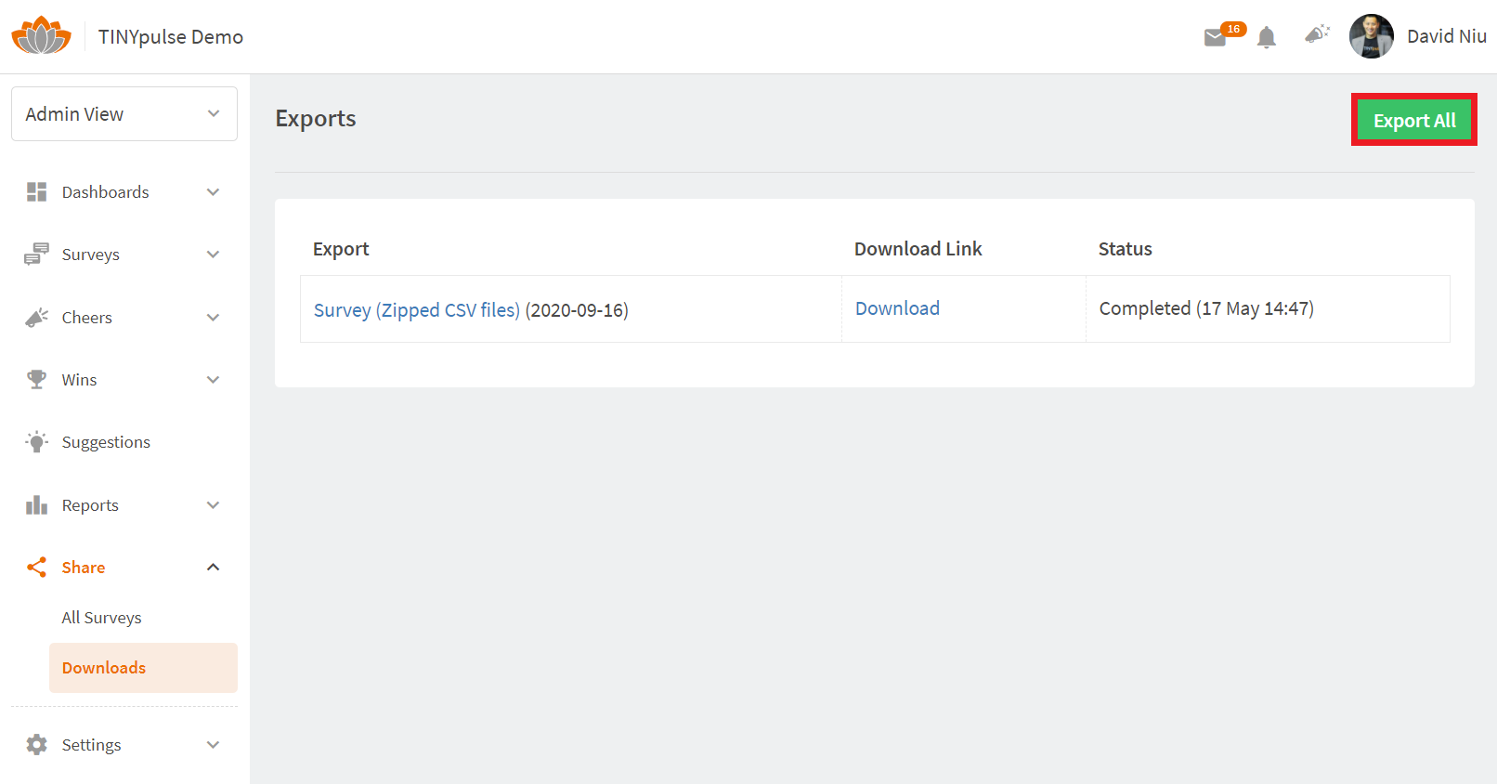Click the (2020-09-16) export date
Screen dimensions: 1497x784
577,310
